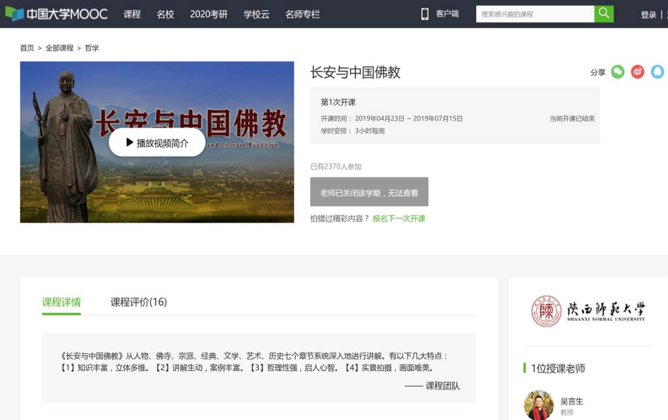
Task: Open the 2020考研 section
Action: tap(208, 14)
